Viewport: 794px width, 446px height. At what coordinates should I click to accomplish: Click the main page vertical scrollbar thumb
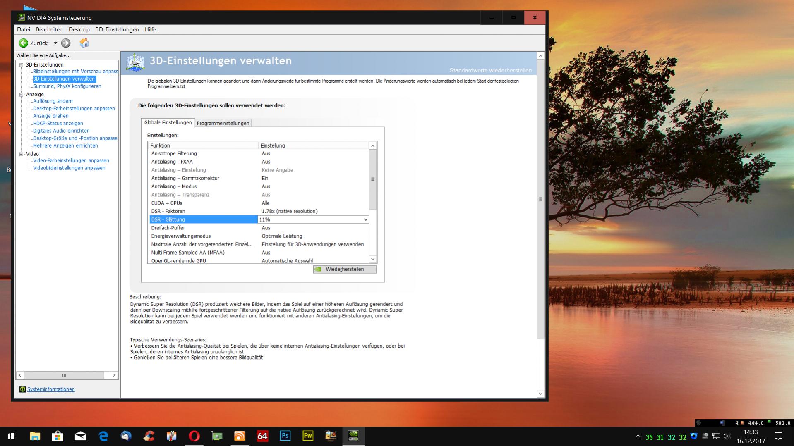[x=540, y=199]
